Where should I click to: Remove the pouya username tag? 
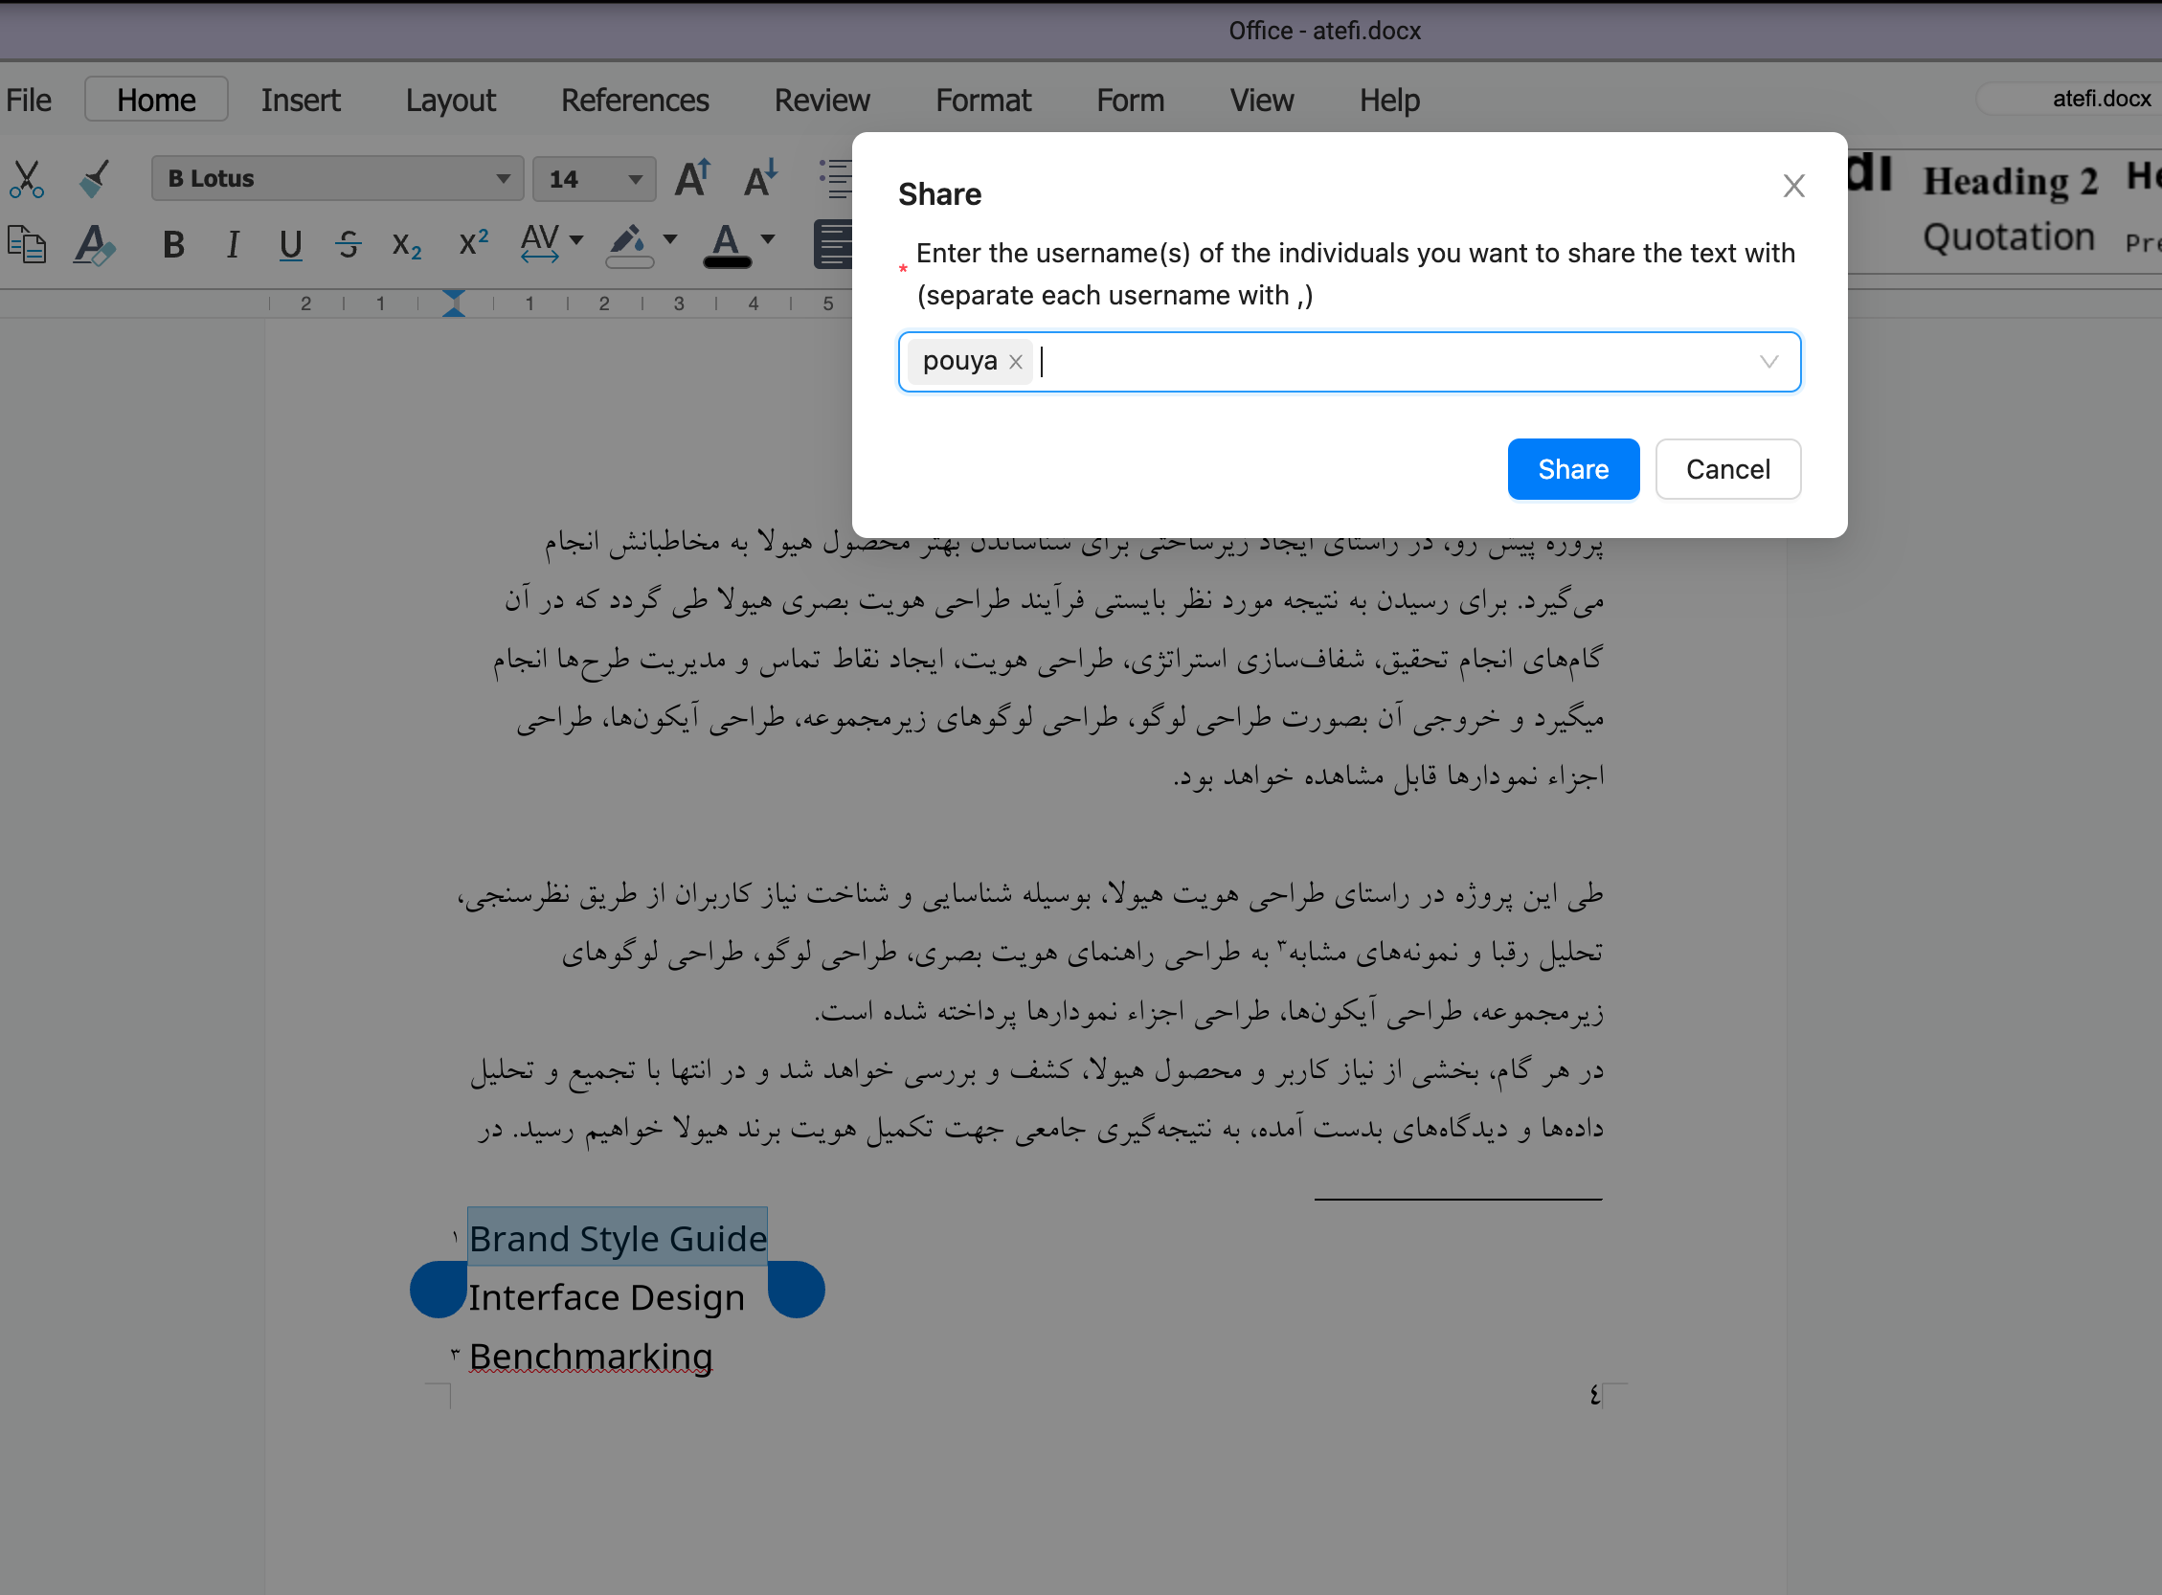1015,362
